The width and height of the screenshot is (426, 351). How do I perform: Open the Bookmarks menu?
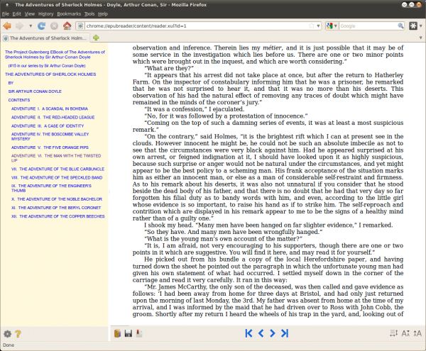[x=69, y=14]
